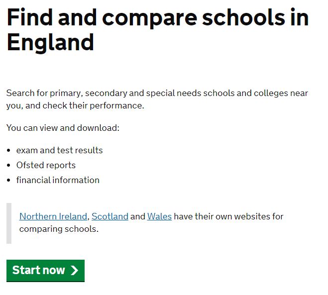Click the bullet point beside 'financial information'

tap(9, 180)
